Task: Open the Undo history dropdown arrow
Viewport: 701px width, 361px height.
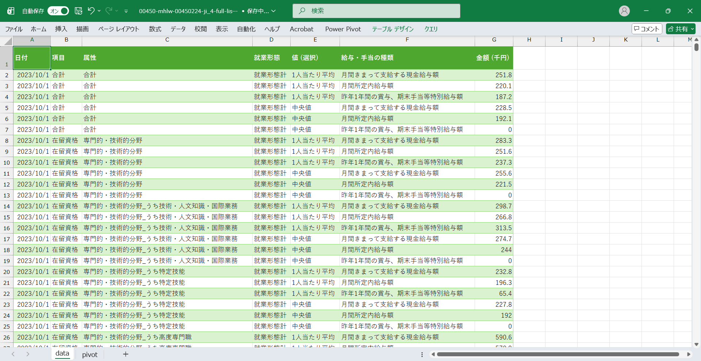Action: click(99, 11)
